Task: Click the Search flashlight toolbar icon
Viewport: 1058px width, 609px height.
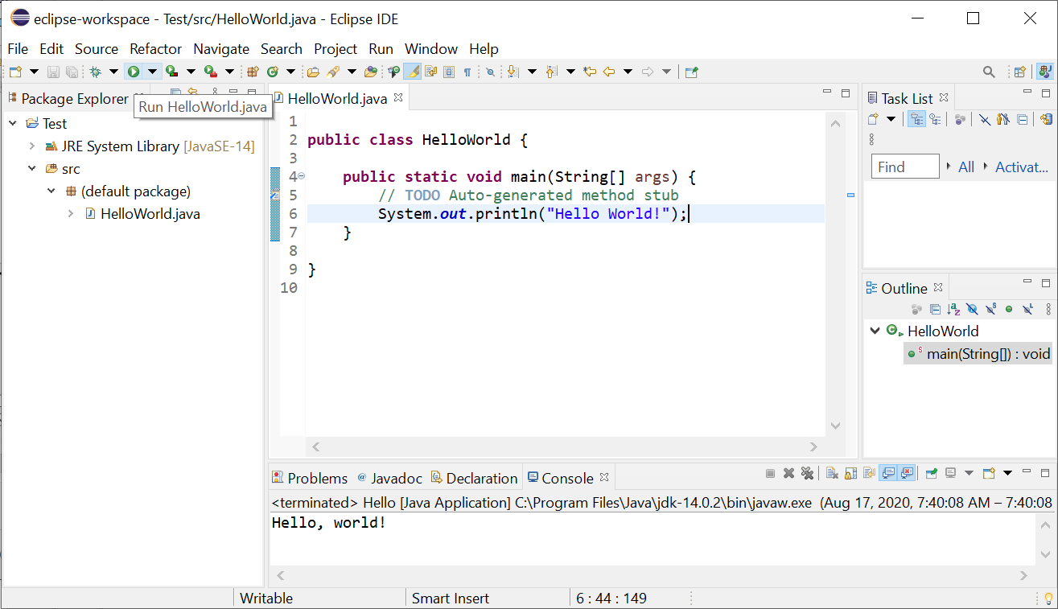Action: 332,72
